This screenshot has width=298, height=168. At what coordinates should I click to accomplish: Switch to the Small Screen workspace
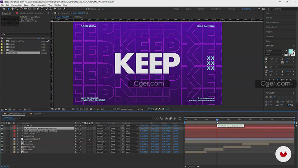click(216, 9)
